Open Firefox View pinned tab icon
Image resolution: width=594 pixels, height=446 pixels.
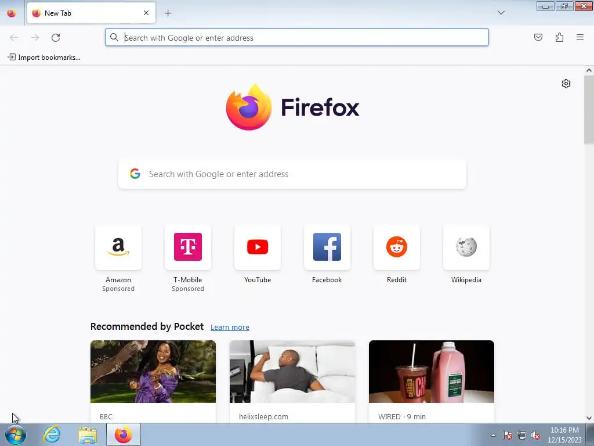12,13
